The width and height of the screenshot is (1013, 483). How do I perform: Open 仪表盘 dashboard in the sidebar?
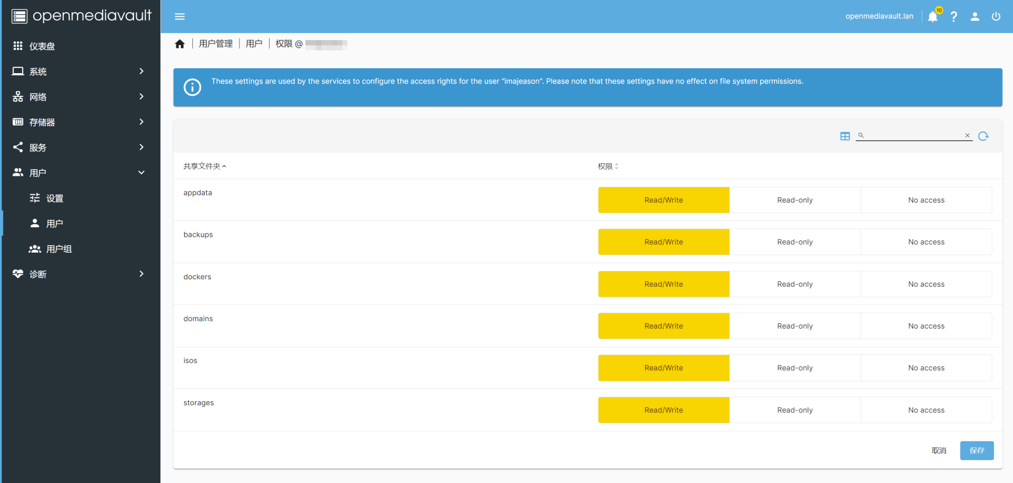click(x=42, y=46)
